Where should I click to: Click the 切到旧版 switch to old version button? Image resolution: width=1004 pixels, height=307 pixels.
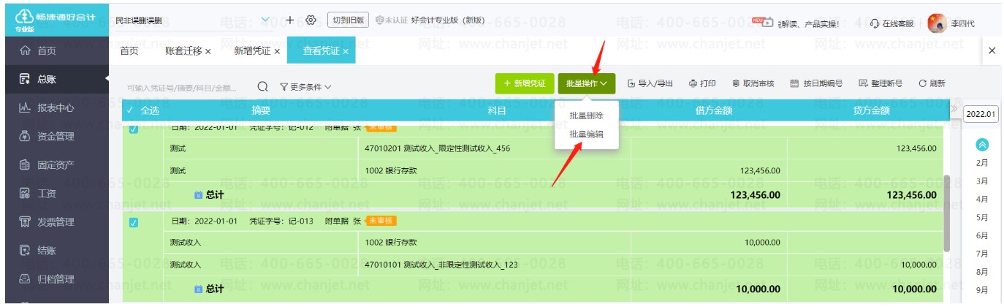(x=348, y=20)
